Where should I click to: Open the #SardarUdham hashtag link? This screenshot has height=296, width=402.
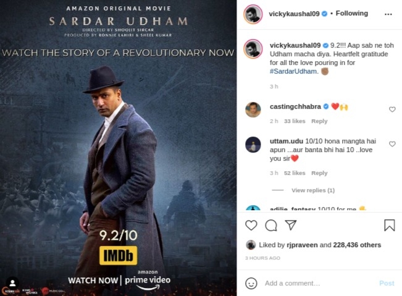click(x=293, y=71)
